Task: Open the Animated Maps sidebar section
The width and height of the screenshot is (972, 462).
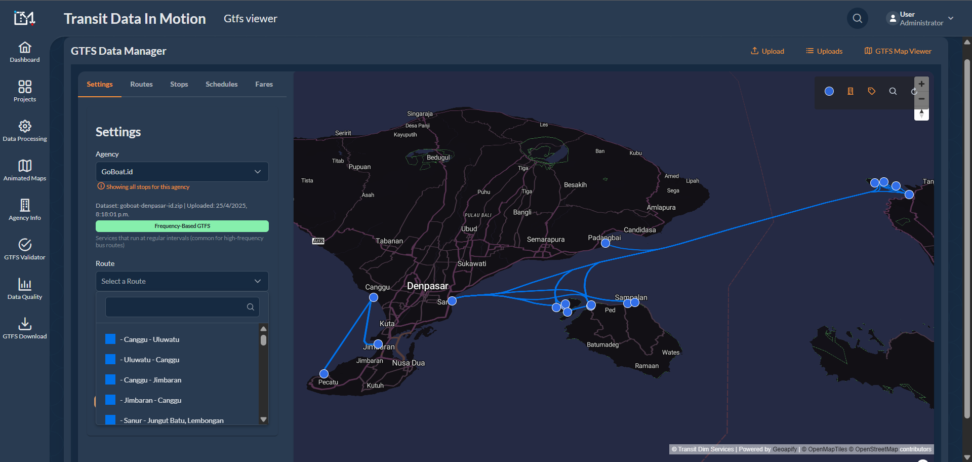Action: 25,170
